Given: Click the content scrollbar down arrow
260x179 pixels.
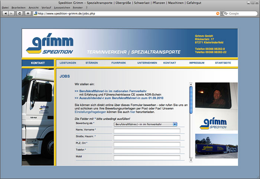Looking at the screenshot, I should point(191,160).
